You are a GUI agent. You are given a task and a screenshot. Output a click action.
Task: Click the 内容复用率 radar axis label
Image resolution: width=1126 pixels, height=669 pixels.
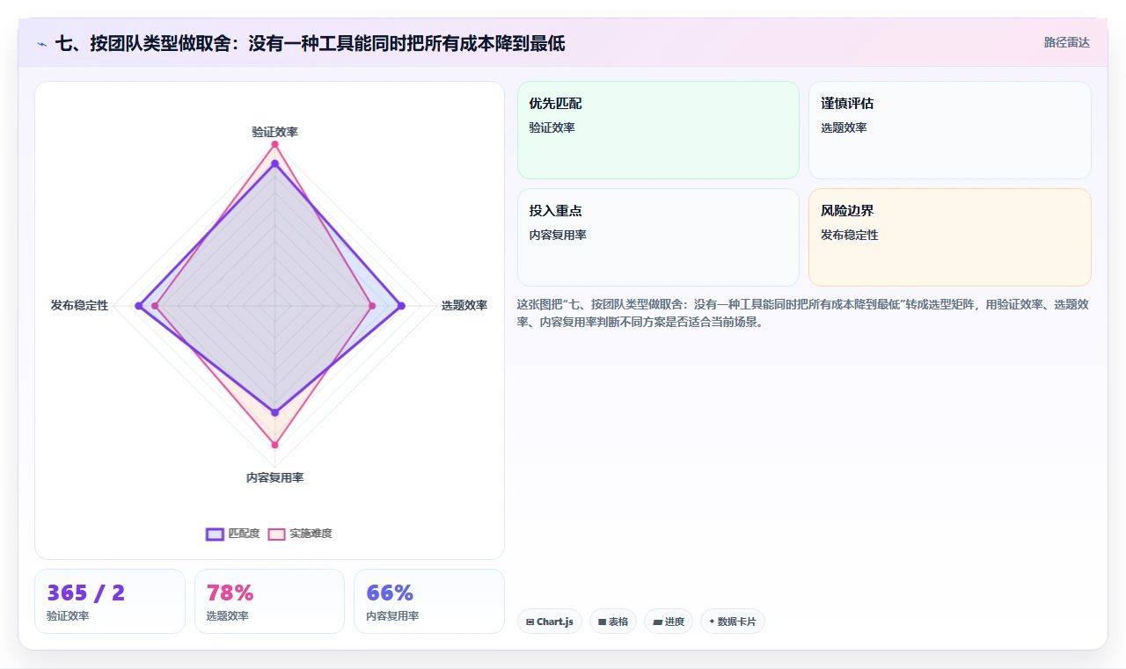(274, 478)
